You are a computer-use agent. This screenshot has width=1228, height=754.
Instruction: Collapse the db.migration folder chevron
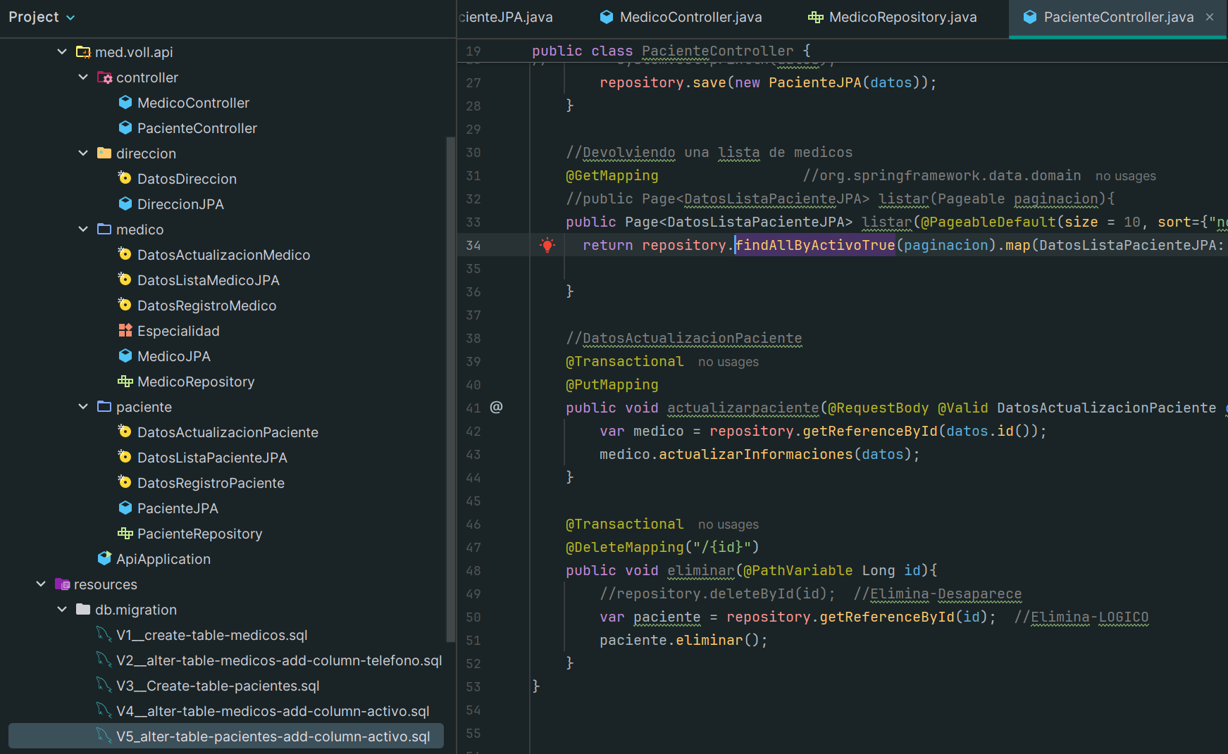62,610
